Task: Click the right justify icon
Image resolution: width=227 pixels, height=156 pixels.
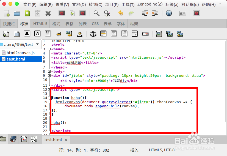Action: tap(124, 34)
